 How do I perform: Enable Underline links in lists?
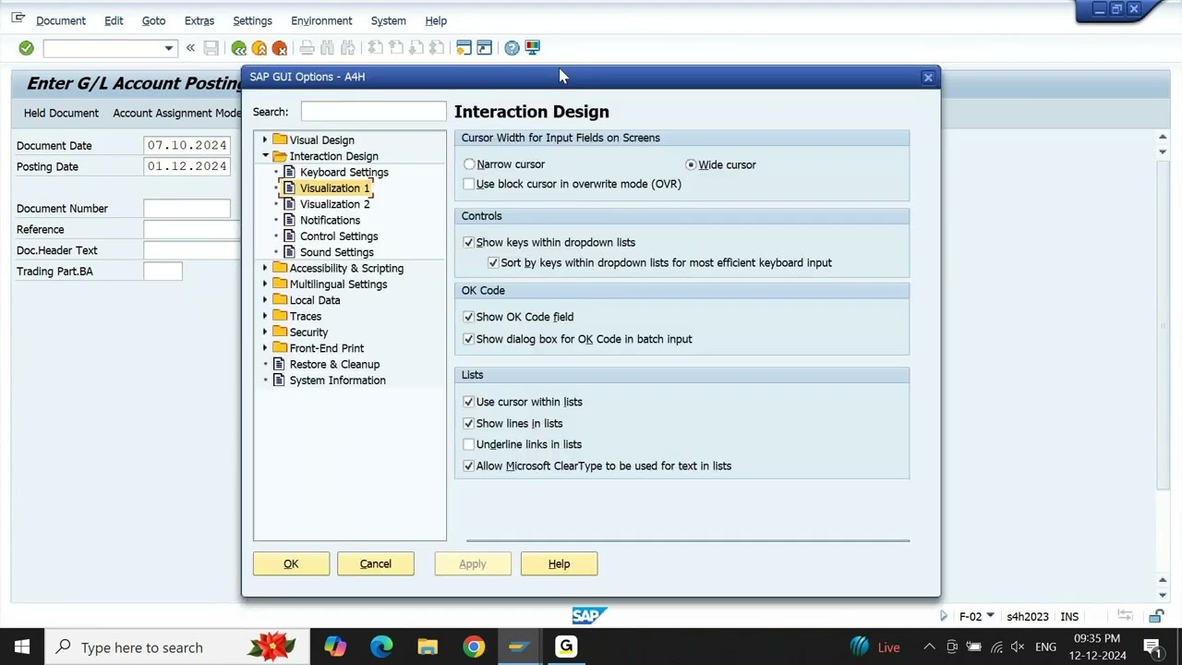[468, 444]
